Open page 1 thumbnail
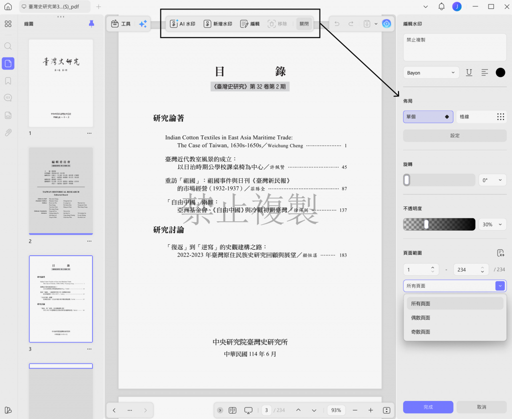This screenshot has height=419, width=512. [x=60, y=83]
